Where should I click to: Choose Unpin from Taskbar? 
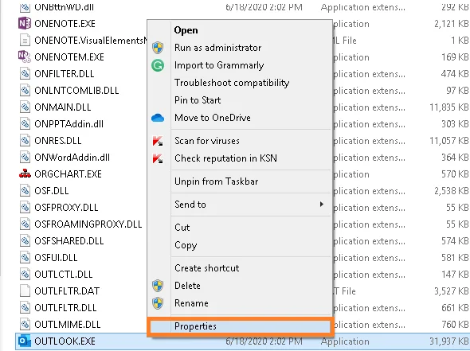click(x=239, y=181)
